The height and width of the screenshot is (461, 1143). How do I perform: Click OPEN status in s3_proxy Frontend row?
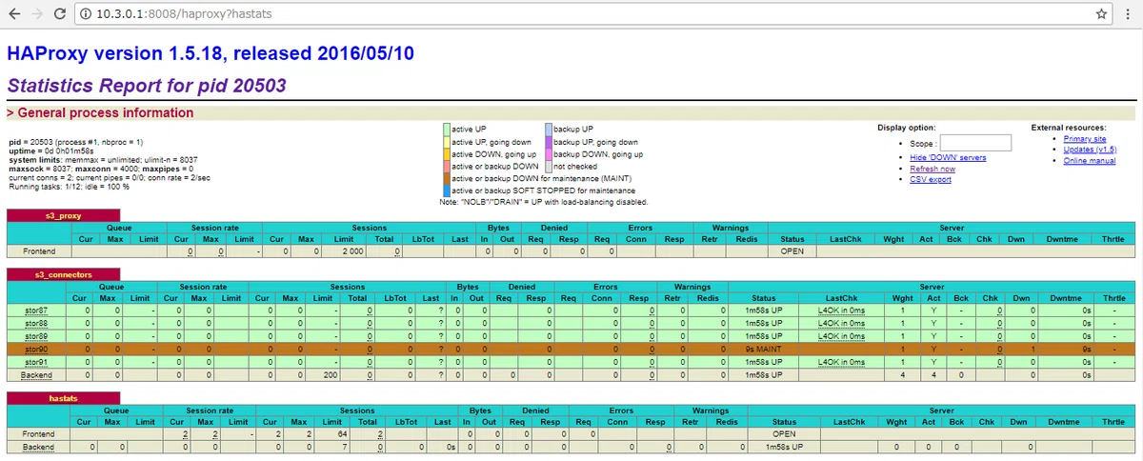[792, 251]
